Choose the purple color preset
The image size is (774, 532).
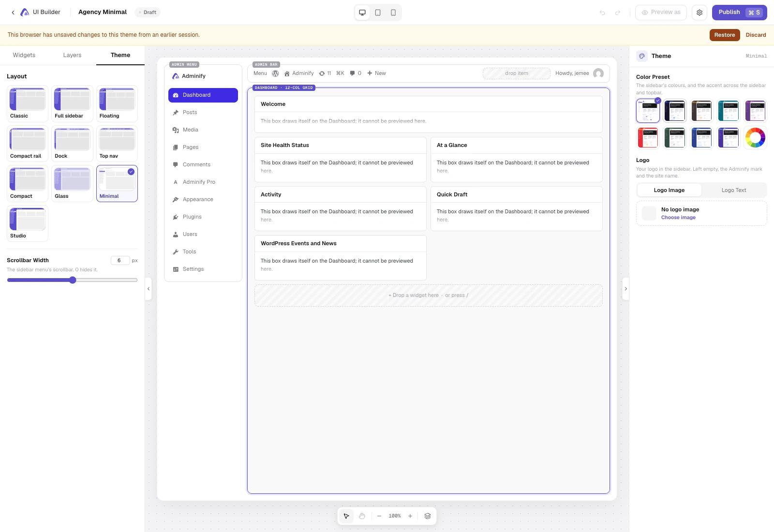click(755, 111)
